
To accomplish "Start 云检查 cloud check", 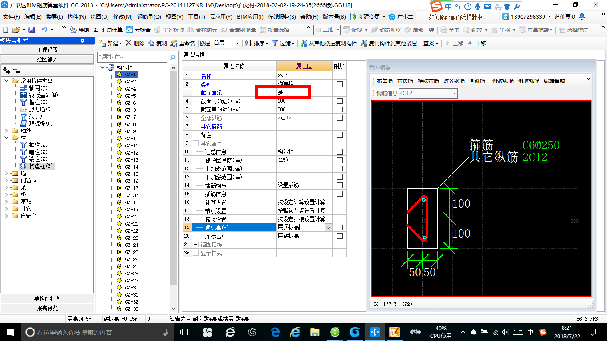I will click(x=138, y=30).
